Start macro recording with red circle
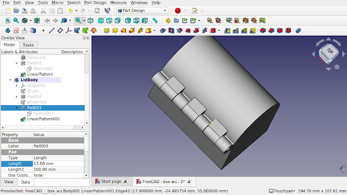This screenshot has width=347, height=195. pos(178,11)
